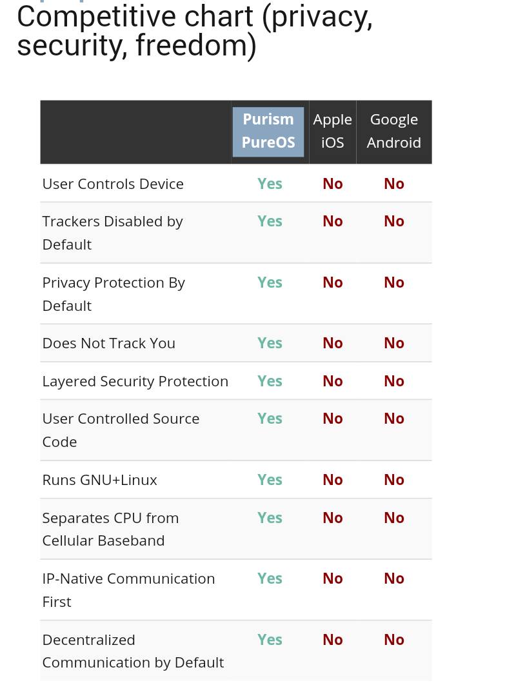Click the Trackers Disabled by Default label
Viewport: 516px width, 683px height.
112,233
